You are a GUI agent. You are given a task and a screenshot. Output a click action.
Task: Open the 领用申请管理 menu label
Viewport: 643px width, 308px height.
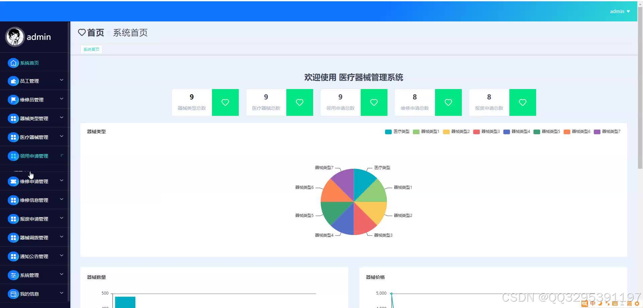pos(34,156)
